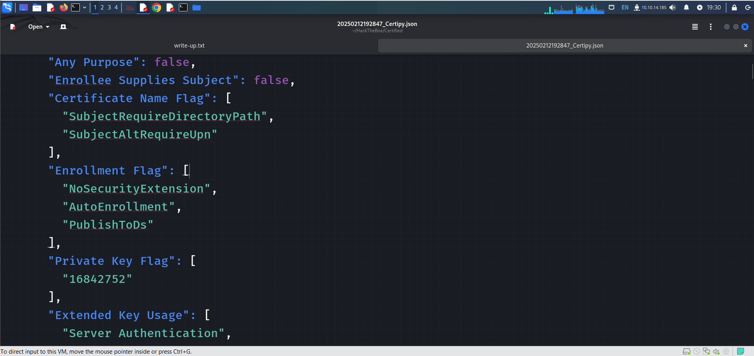
Task: Click the new tab icon beside Open
Action: 63,27
